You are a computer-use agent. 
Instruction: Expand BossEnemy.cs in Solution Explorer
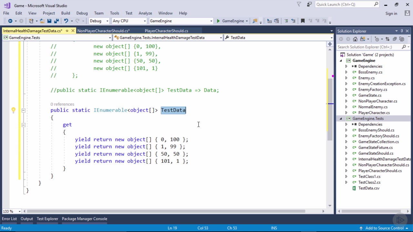(347, 72)
